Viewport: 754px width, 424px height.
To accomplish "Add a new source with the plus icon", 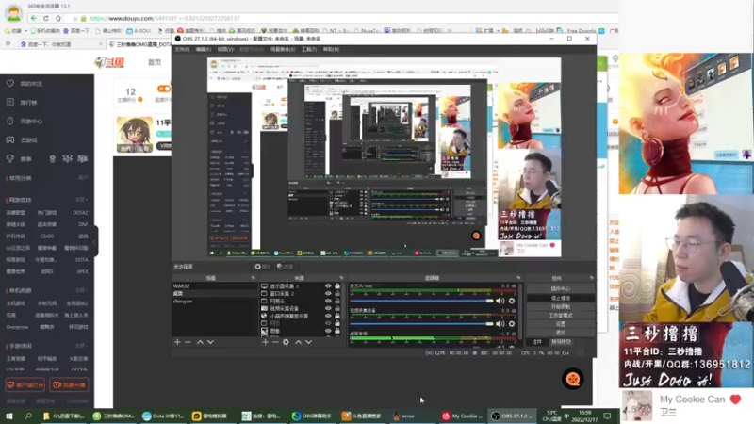I will 265,342.
